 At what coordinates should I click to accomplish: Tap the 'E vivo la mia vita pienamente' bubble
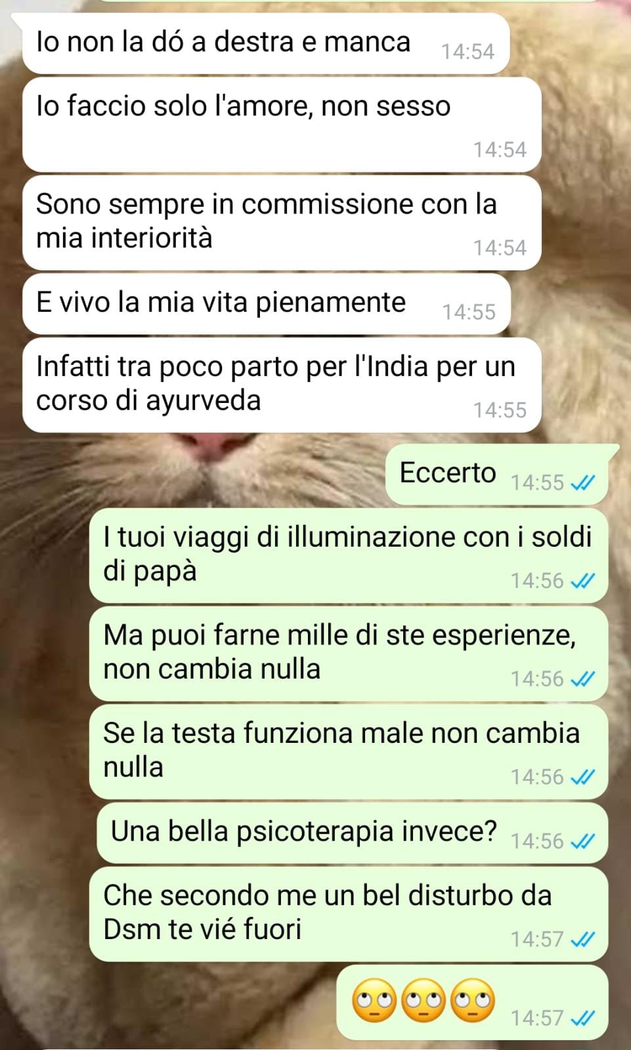267,303
